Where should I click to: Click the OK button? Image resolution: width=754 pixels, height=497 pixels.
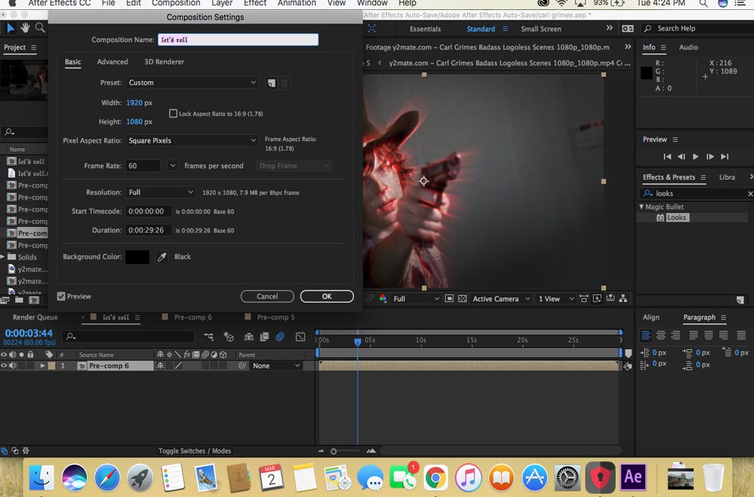tap(327, 296)
